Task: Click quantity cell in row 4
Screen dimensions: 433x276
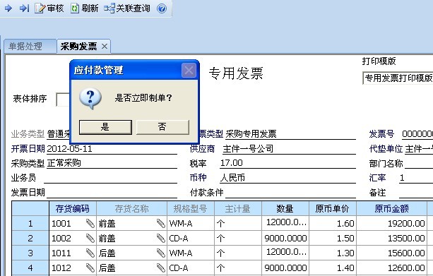Action: [x=285, y=268]
